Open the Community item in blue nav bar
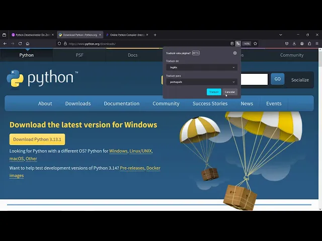 166,103
